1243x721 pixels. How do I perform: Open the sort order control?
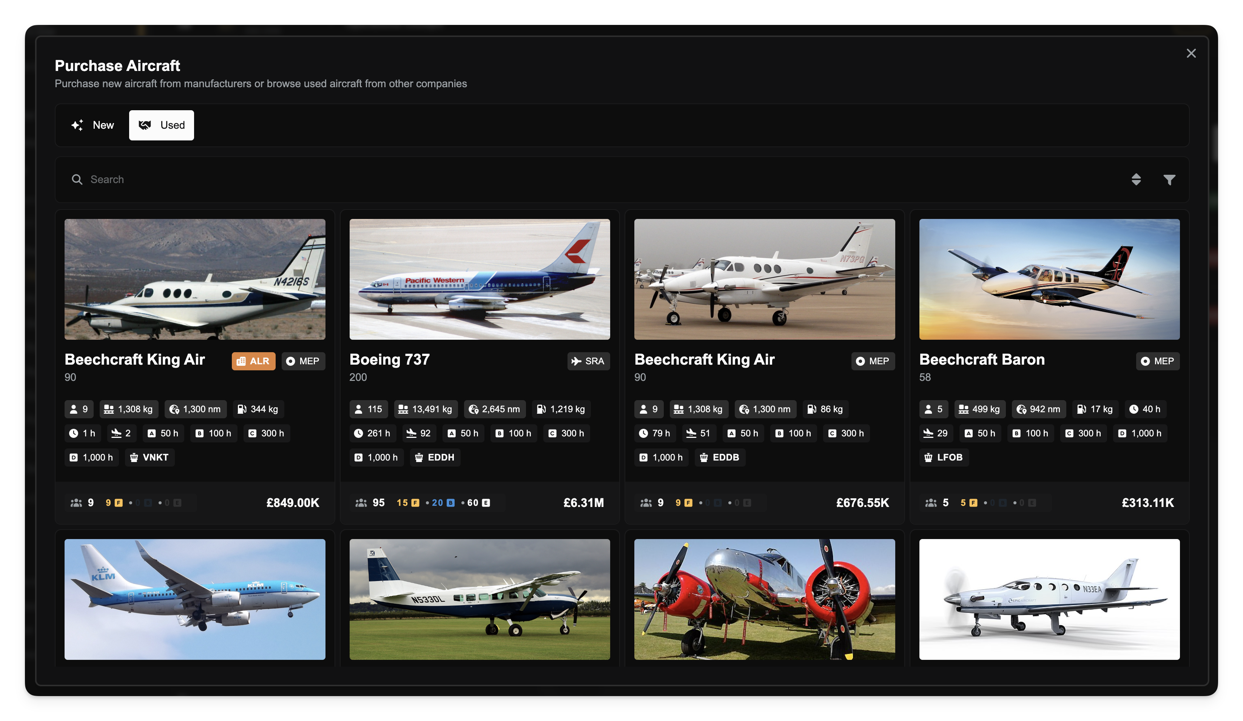pos(1136,180)
